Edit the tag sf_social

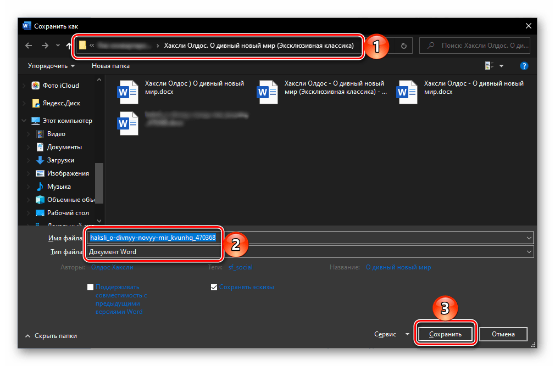coord(240,267)
